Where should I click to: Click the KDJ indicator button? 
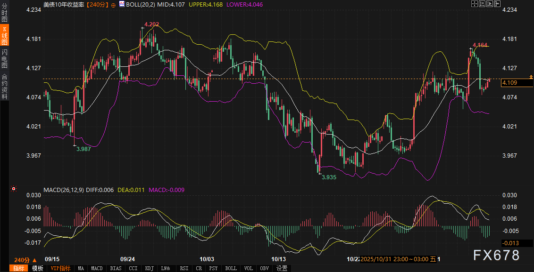(149, 268)
